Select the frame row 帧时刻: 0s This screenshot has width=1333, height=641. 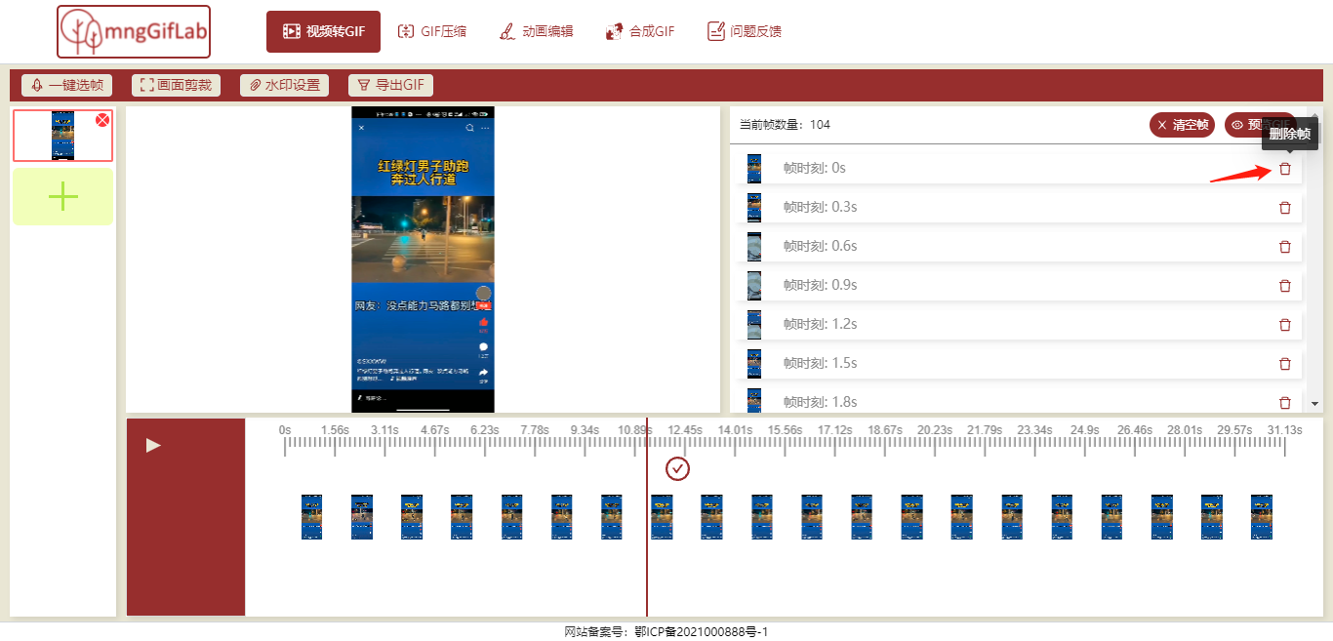point(1020,168)
